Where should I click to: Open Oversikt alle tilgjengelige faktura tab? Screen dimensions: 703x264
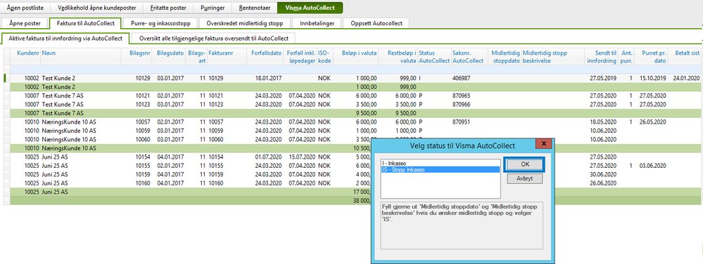[x=213, y=39]
